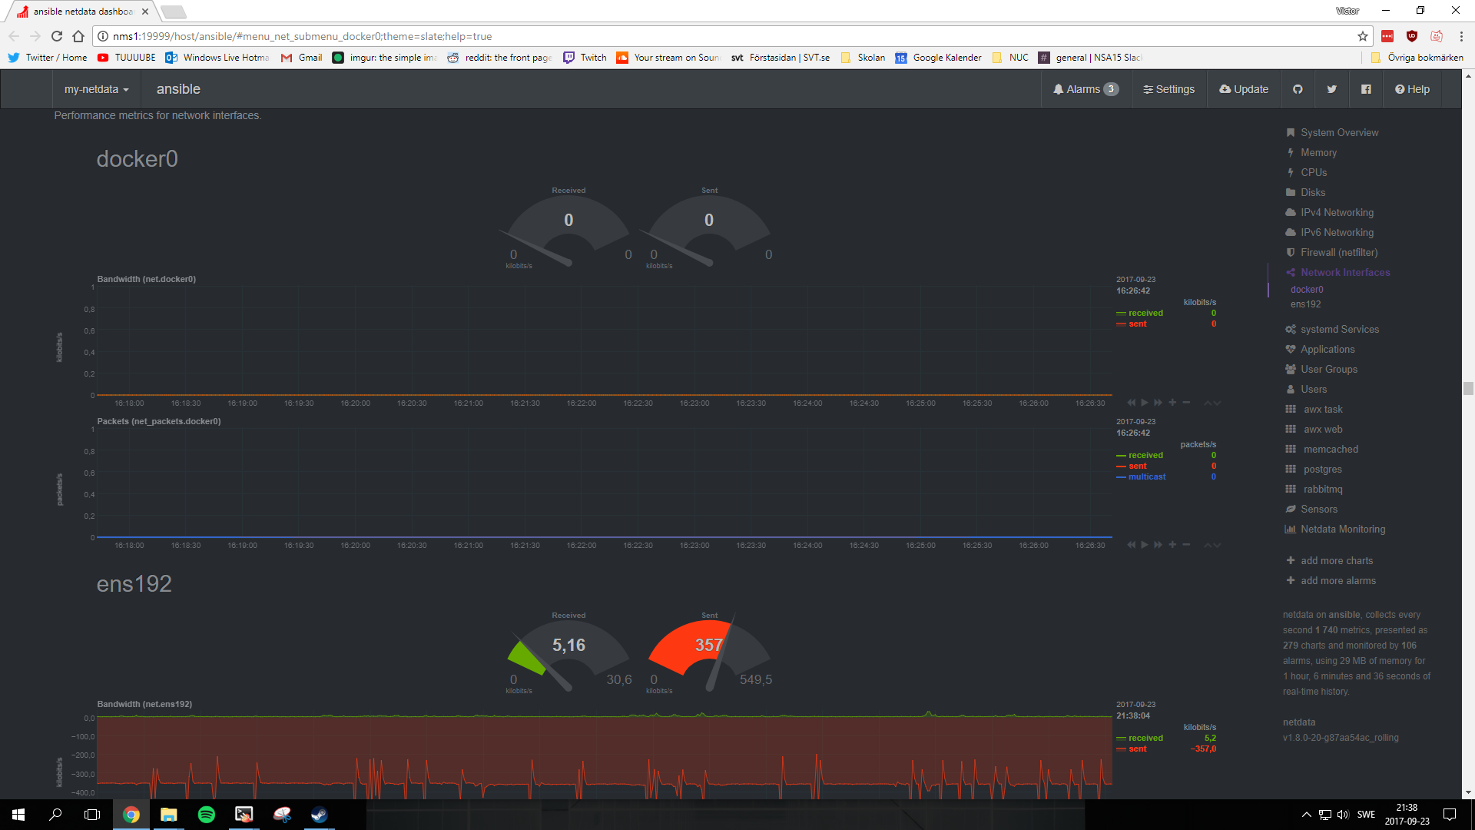Play the Packets chart with the play control
The height and width of the screenshot is (830, 1475).
pyautogui.click(x=1145, y=544)
